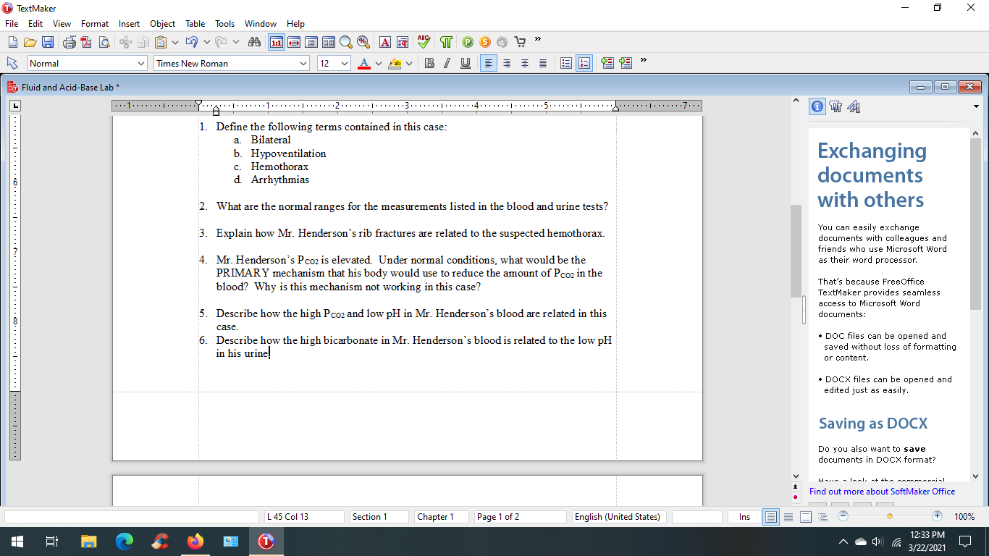Open the print preview
Screen dimensions: 989x556
[104, 42]
